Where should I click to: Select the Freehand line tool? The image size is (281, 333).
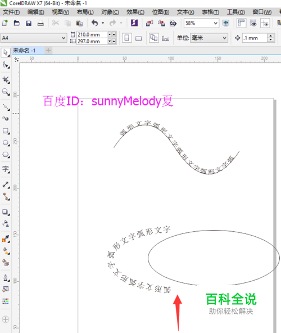6,107
